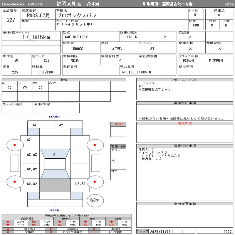235x235 pixels.
Task: Click the front-left wheel red diamond marker
Action: (x=15, y=145)
